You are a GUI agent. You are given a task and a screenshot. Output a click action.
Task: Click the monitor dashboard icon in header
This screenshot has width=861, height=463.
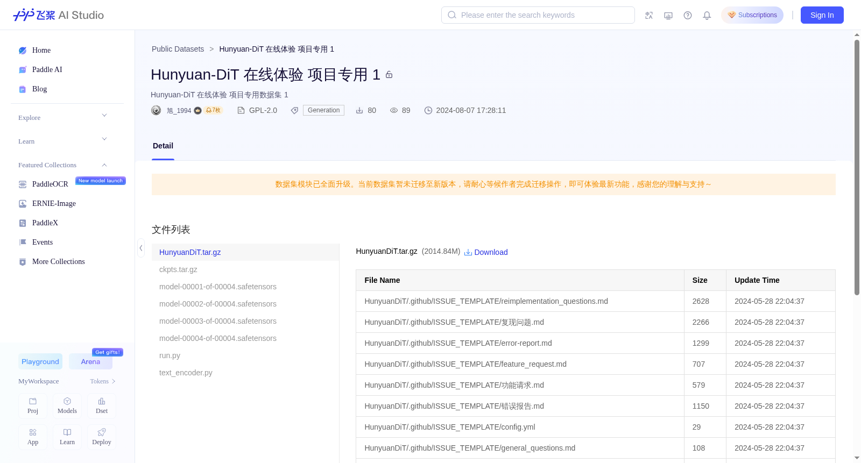668,16
